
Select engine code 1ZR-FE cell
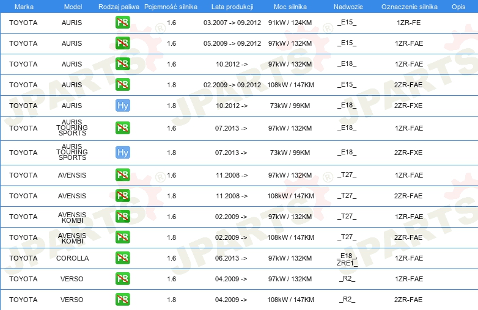[408, 23]
